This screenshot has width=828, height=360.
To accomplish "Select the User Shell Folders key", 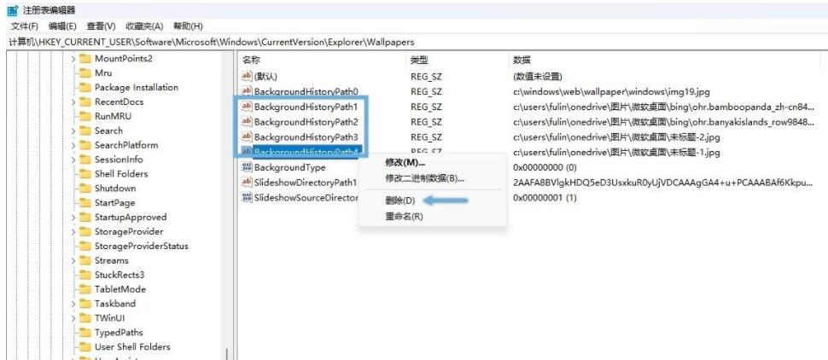I will coord(132,347).
